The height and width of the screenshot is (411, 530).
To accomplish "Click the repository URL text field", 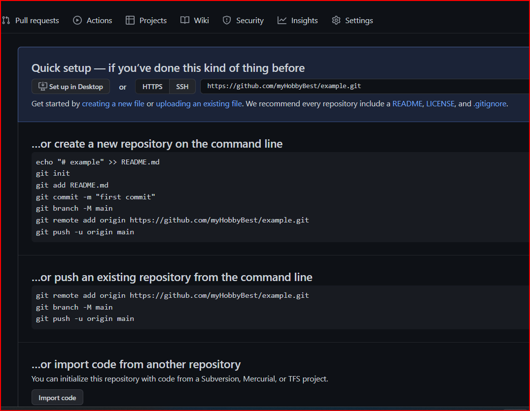I will pos(365,86).
